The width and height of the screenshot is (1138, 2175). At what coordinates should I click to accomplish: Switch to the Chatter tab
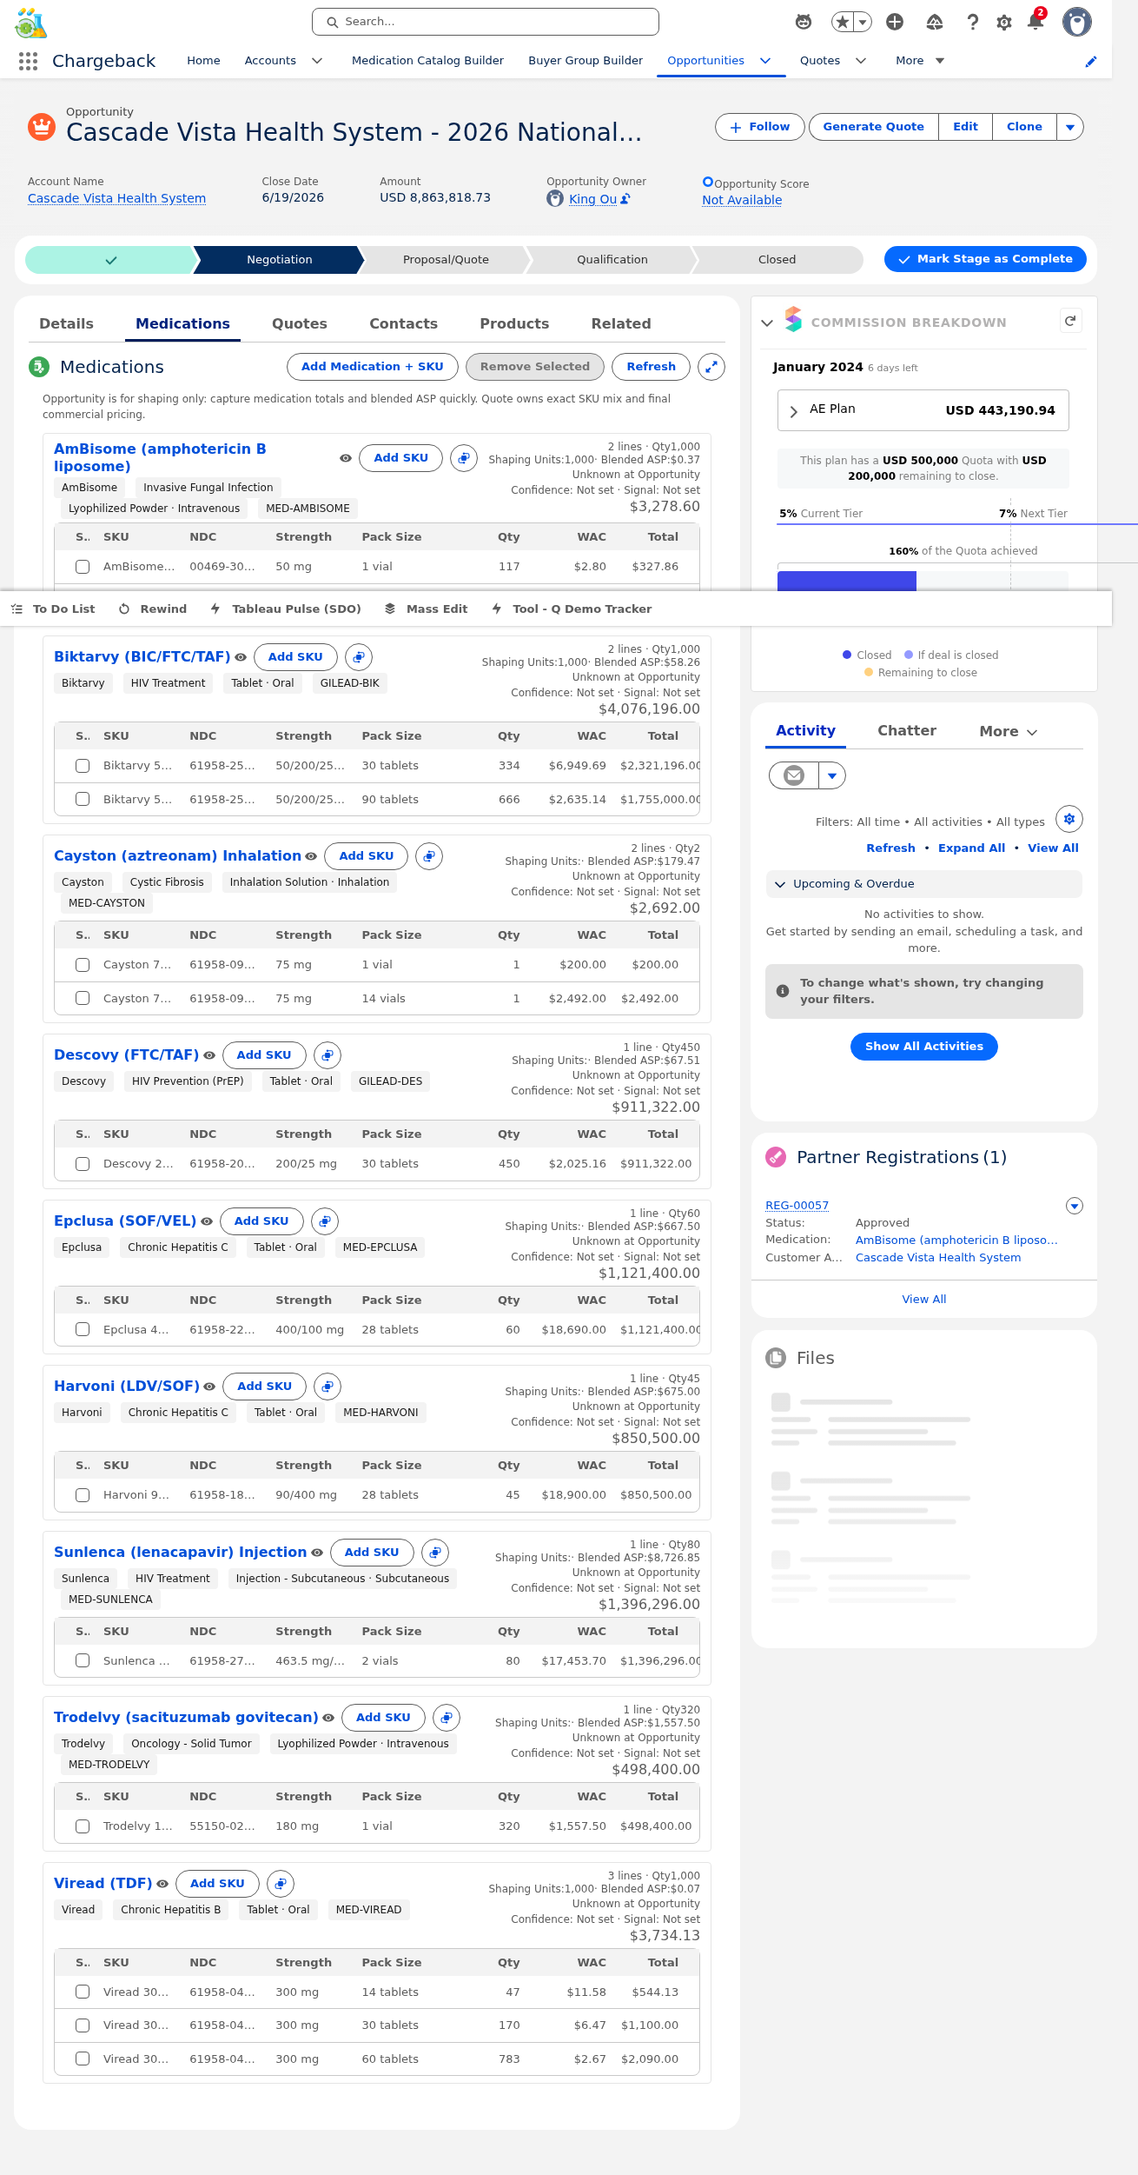907,731
